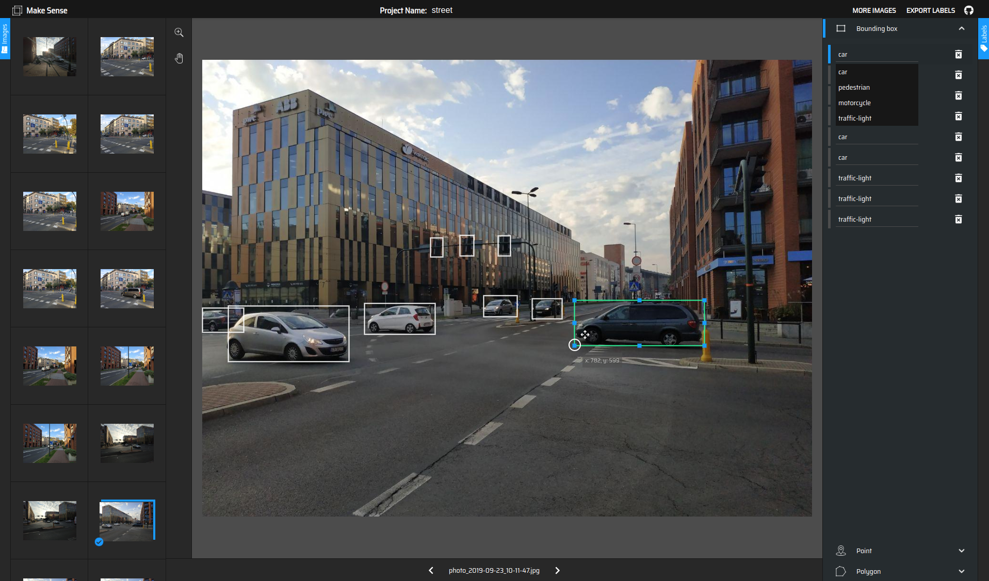Select the white hatchback bounding box
989x581 pixels.
coord(400,319)
